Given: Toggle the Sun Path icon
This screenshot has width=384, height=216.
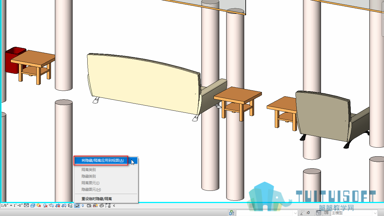Looking at the screenshot, I should [39, 205].
